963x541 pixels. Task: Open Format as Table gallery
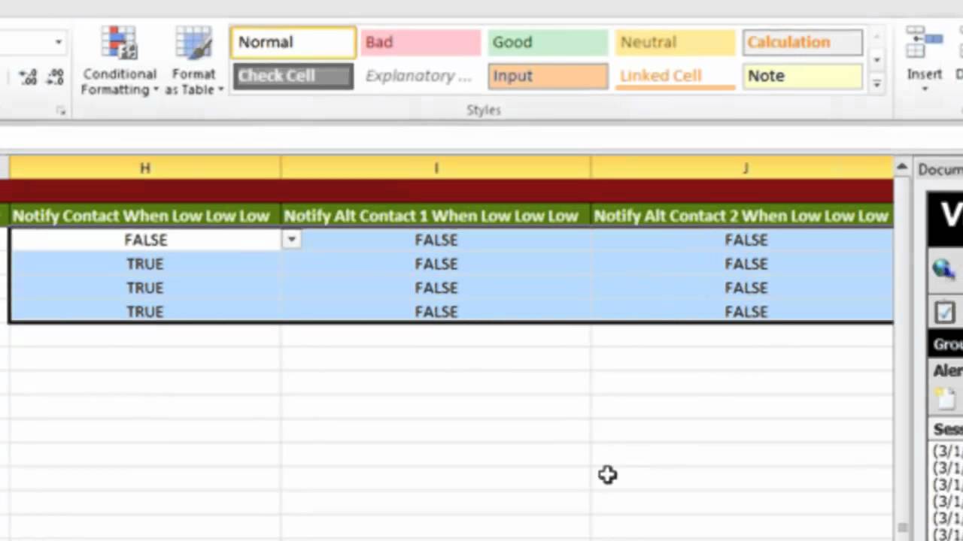point(194,62)
